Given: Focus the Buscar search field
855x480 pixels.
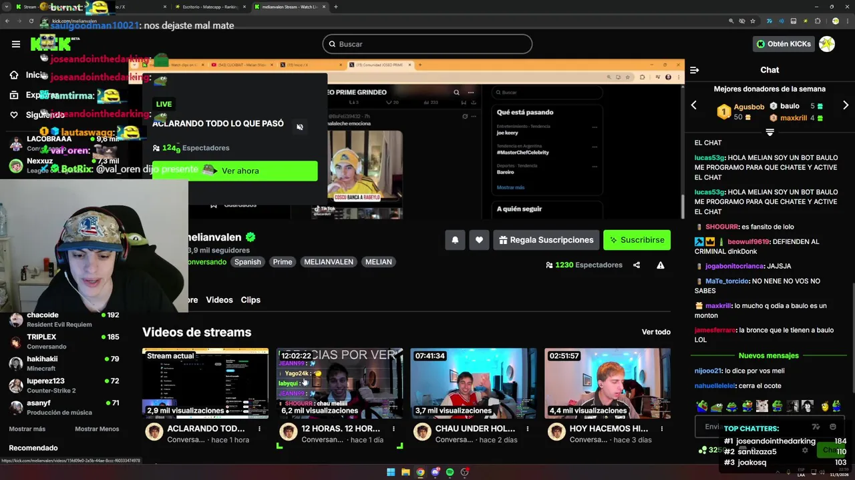Looking at the screenshot, I should point(427,44).
